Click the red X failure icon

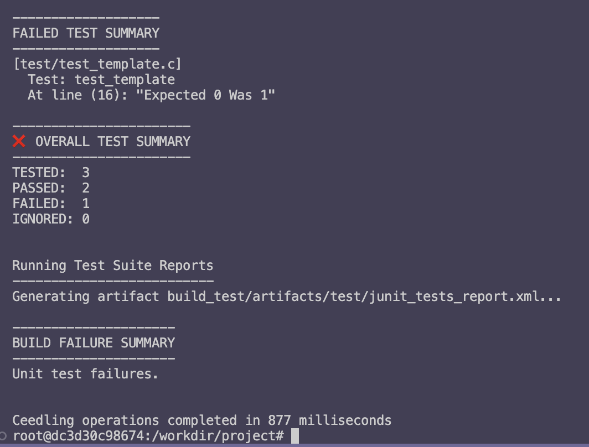click(19, 141)
